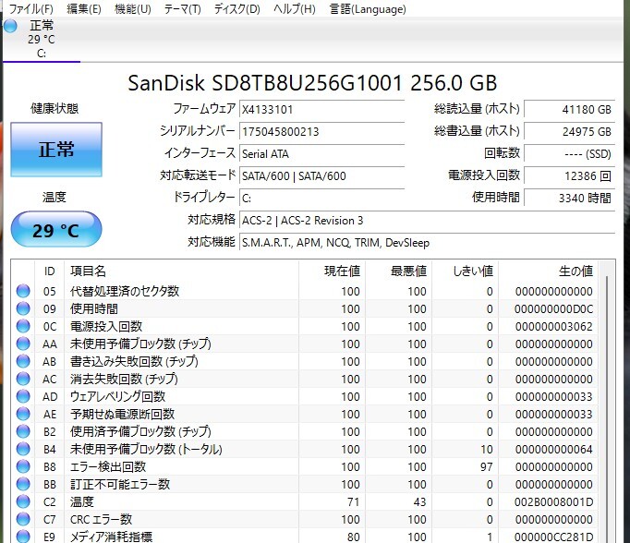Click the 項目名 column header
The image size is (630, 543).
pos(182,271)
